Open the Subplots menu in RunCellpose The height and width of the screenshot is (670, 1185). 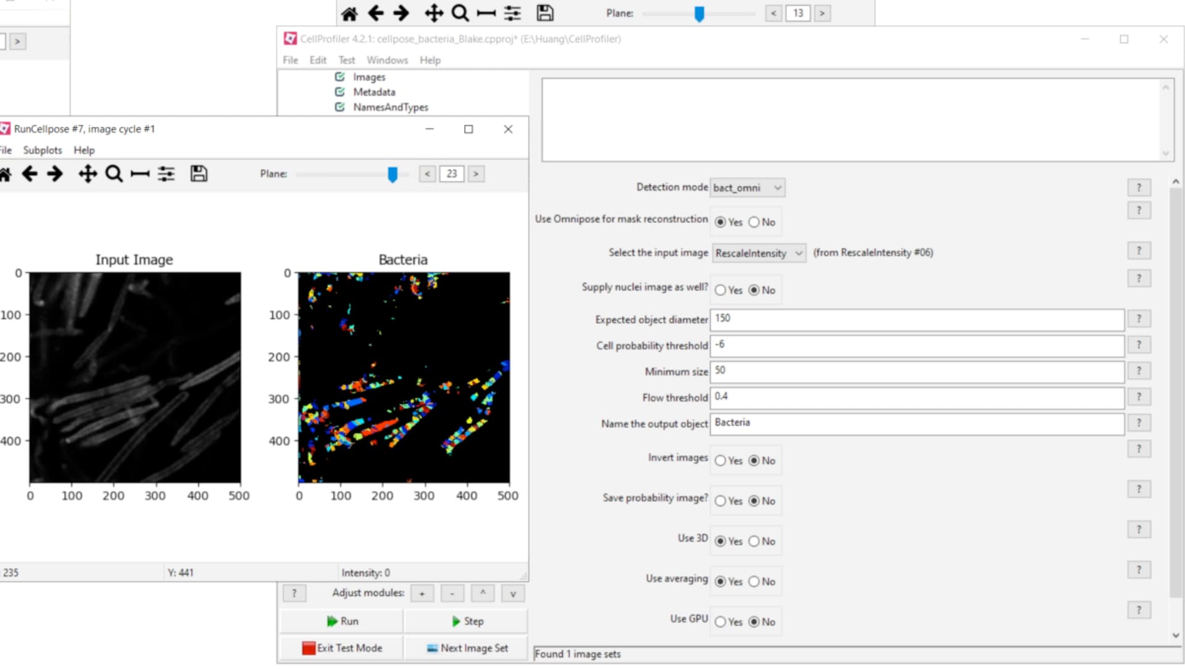point(42,150)
